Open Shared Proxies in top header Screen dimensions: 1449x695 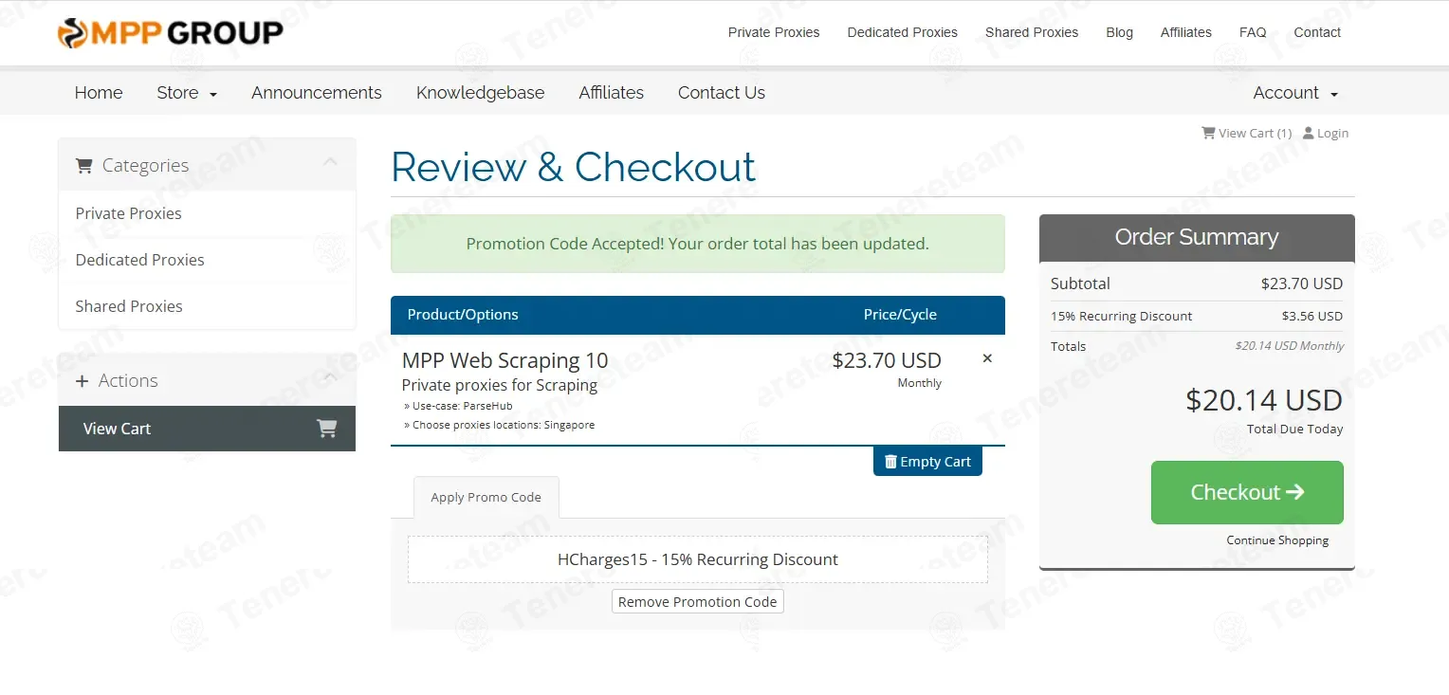pyautogui.click(x=1032, y=32)
